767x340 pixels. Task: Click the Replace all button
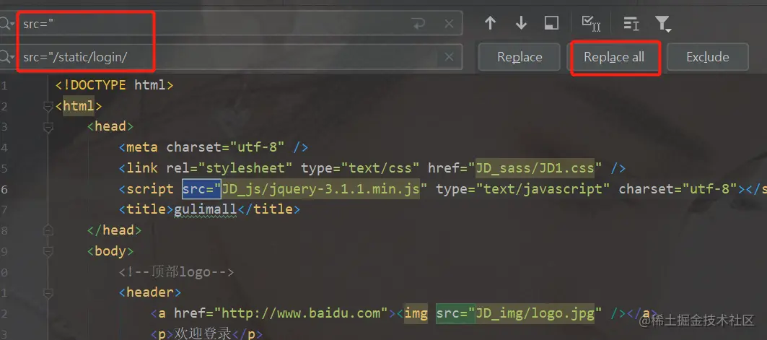click(x=614, y=57)
